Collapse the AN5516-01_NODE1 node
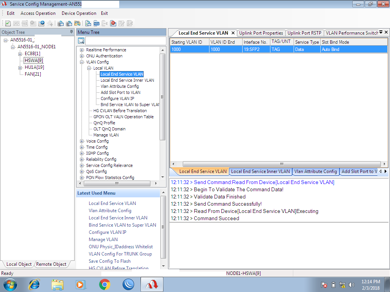 (13, 47)
